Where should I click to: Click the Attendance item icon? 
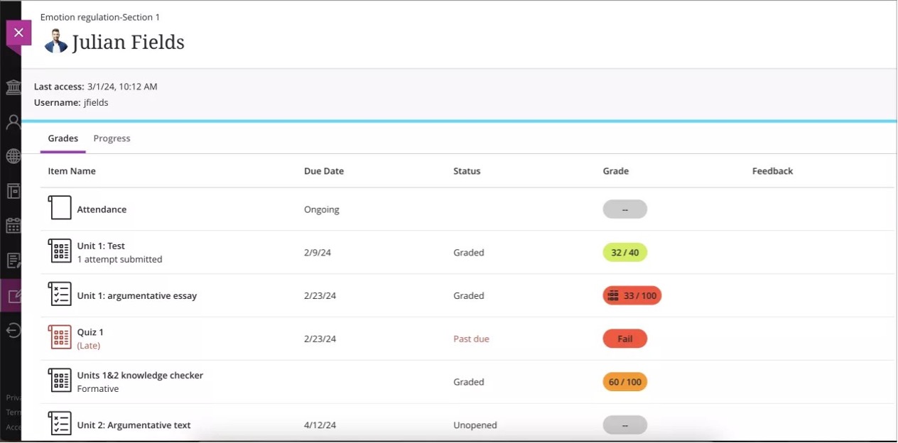point(60,209)
